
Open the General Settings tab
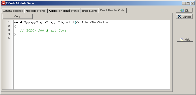point(13,11)
